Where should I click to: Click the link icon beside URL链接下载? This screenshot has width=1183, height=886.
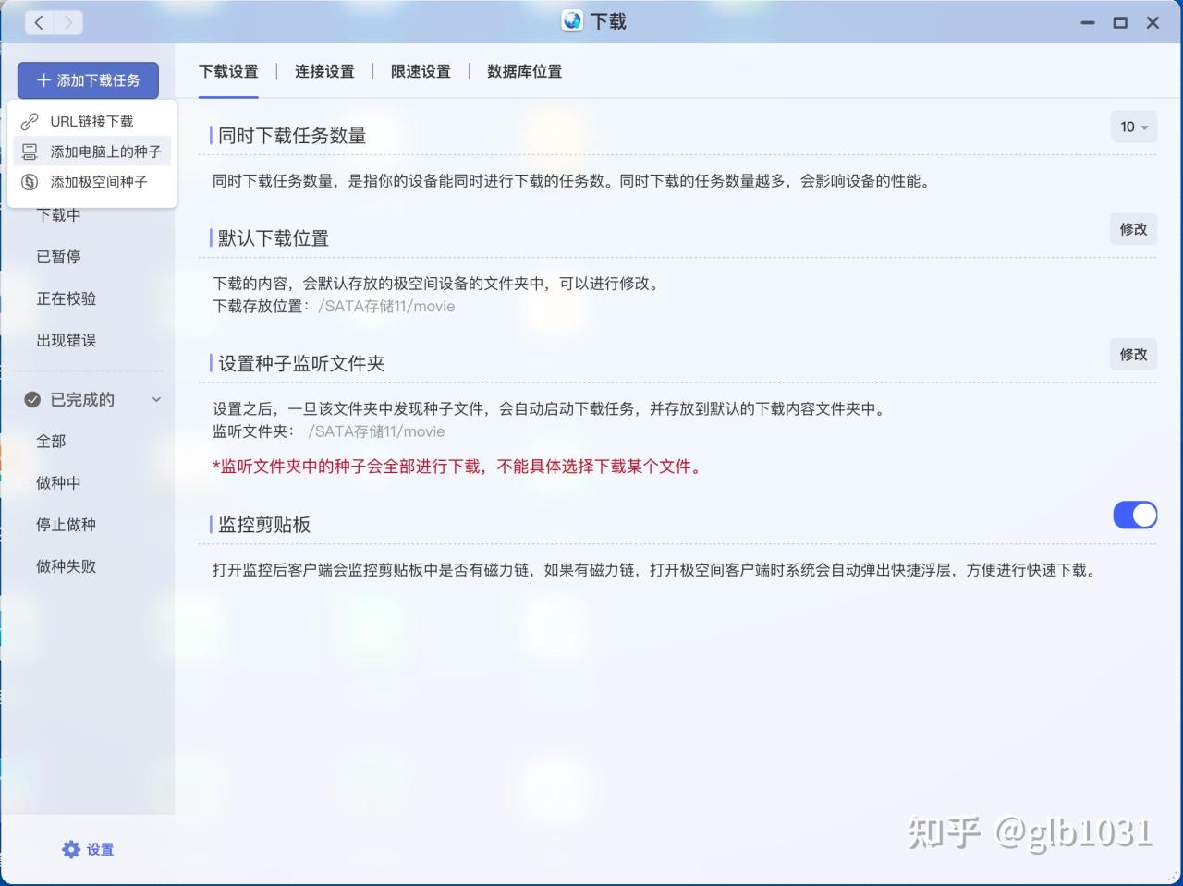(x=30, y=120)
